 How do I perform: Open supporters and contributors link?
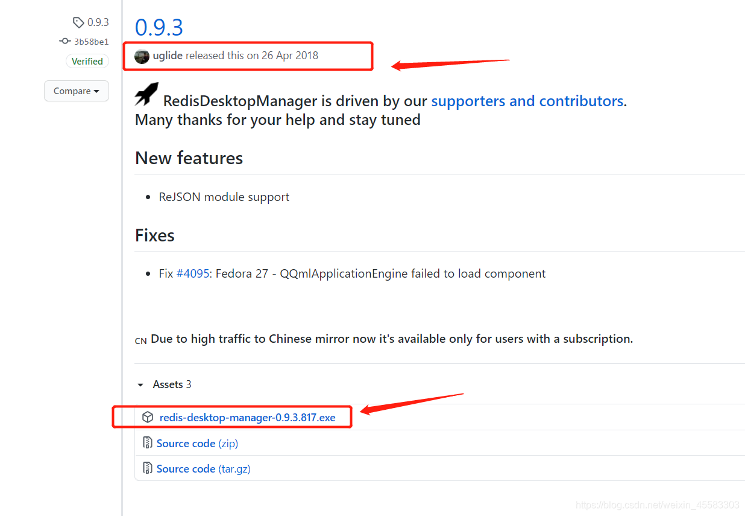coord(527,101)
